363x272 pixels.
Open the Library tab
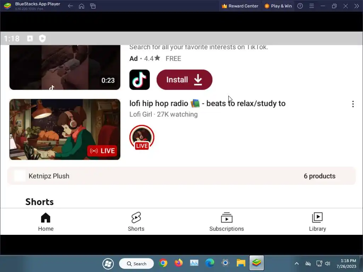click(x=317, y=222)
